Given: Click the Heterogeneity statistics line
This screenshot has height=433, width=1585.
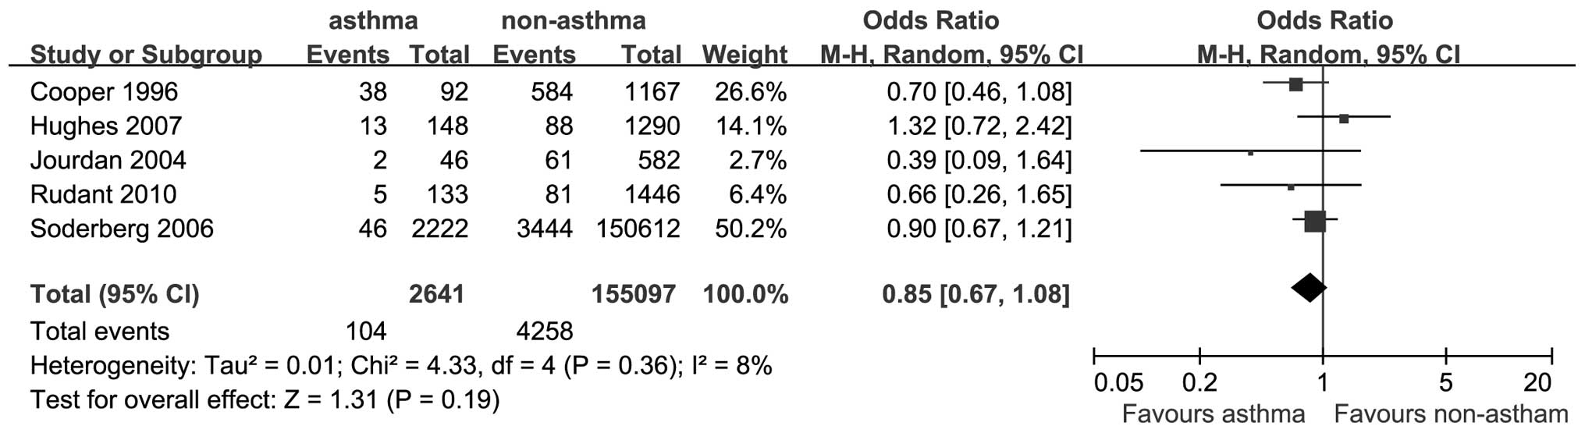Looking at the screenshot, I should click(401, 365).
